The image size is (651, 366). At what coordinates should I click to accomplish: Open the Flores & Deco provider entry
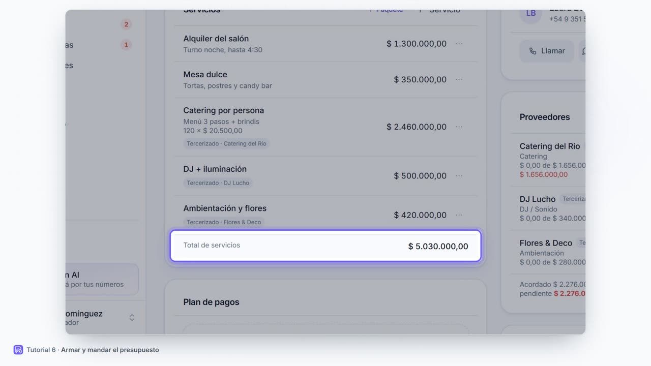(x=548, y=253)
